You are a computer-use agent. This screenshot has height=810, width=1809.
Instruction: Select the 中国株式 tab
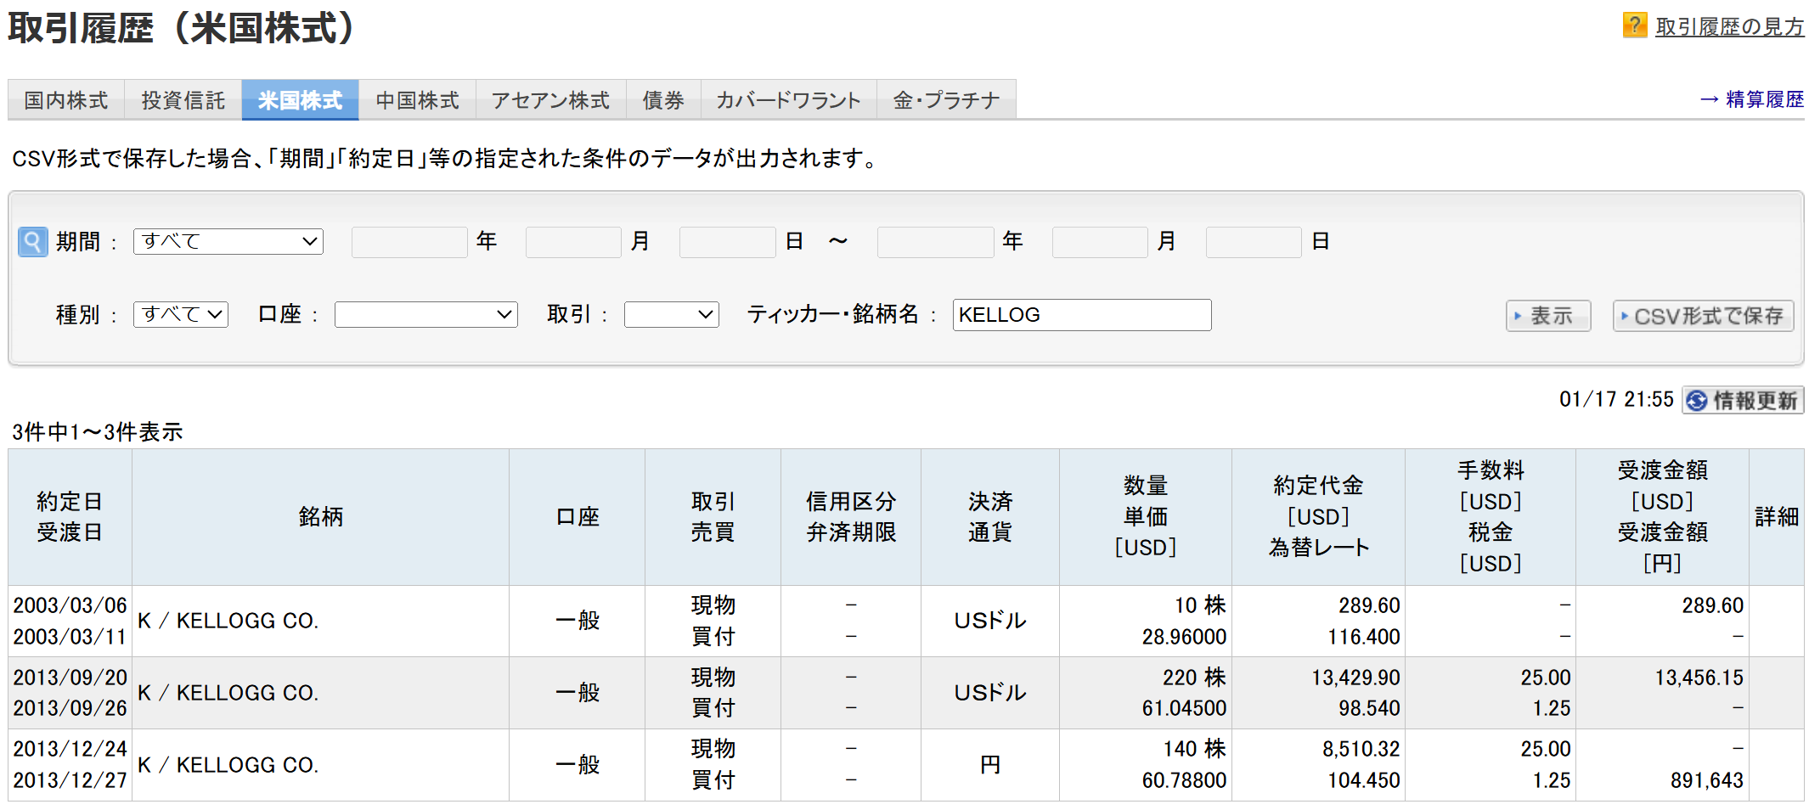pyautogui.click(x=417, y=100)
